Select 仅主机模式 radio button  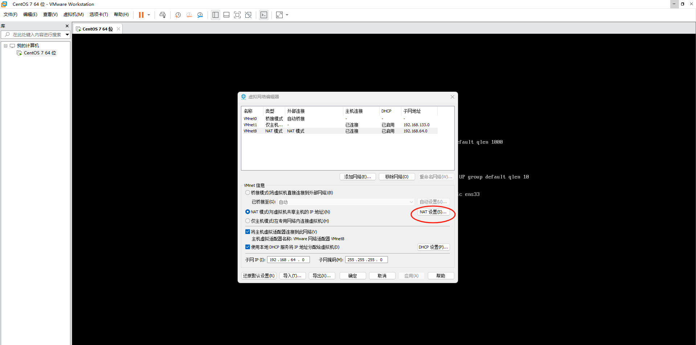click(247, 221)
